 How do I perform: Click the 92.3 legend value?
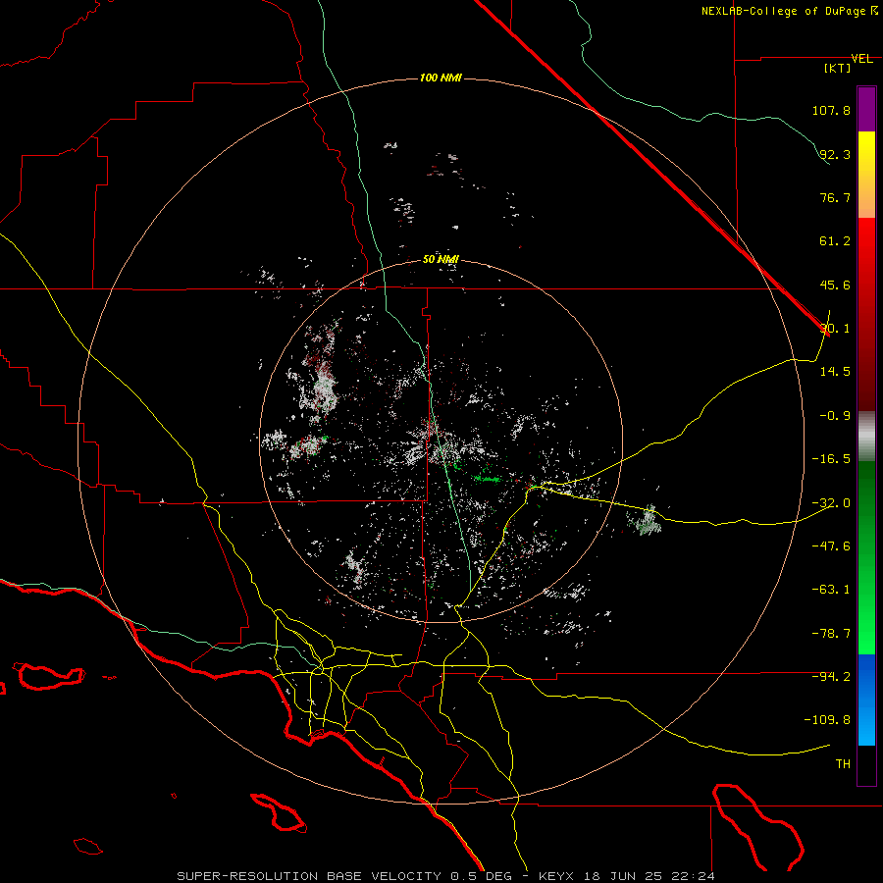pos(835,154)
